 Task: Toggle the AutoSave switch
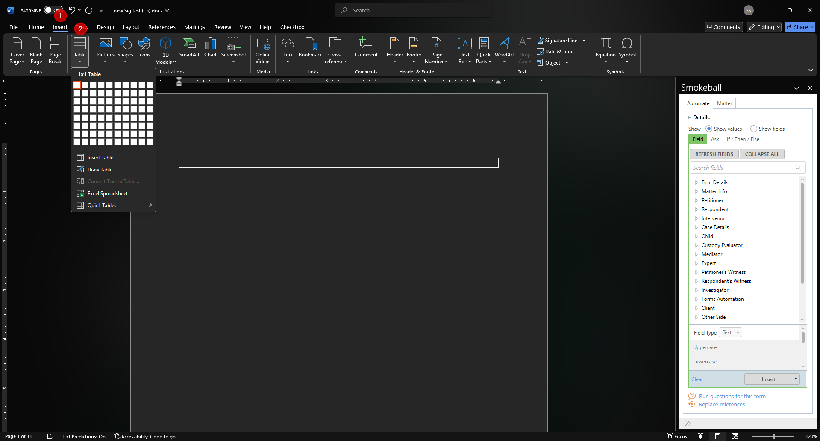click(53, 10)
